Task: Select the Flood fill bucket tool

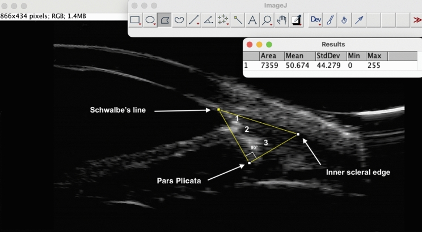Action: [x=344, y=20]
